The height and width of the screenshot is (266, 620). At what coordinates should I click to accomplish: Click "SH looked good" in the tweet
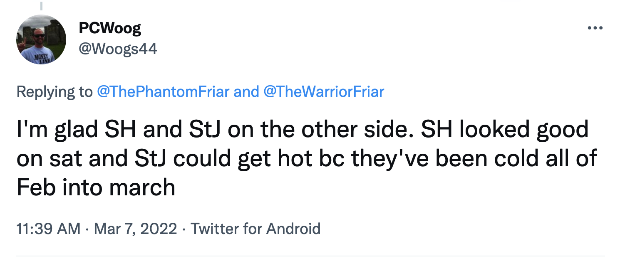(504, 130)
